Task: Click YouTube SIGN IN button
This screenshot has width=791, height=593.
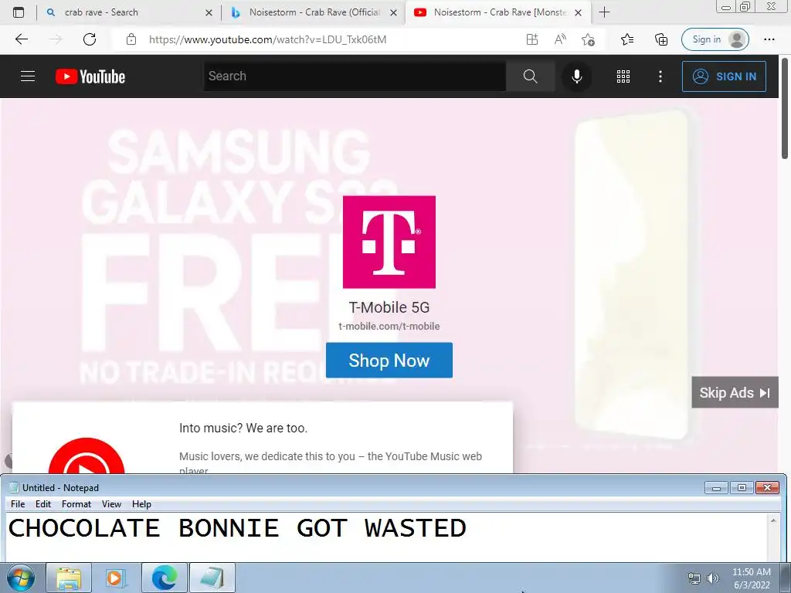Action: click(x=724, y=76)
